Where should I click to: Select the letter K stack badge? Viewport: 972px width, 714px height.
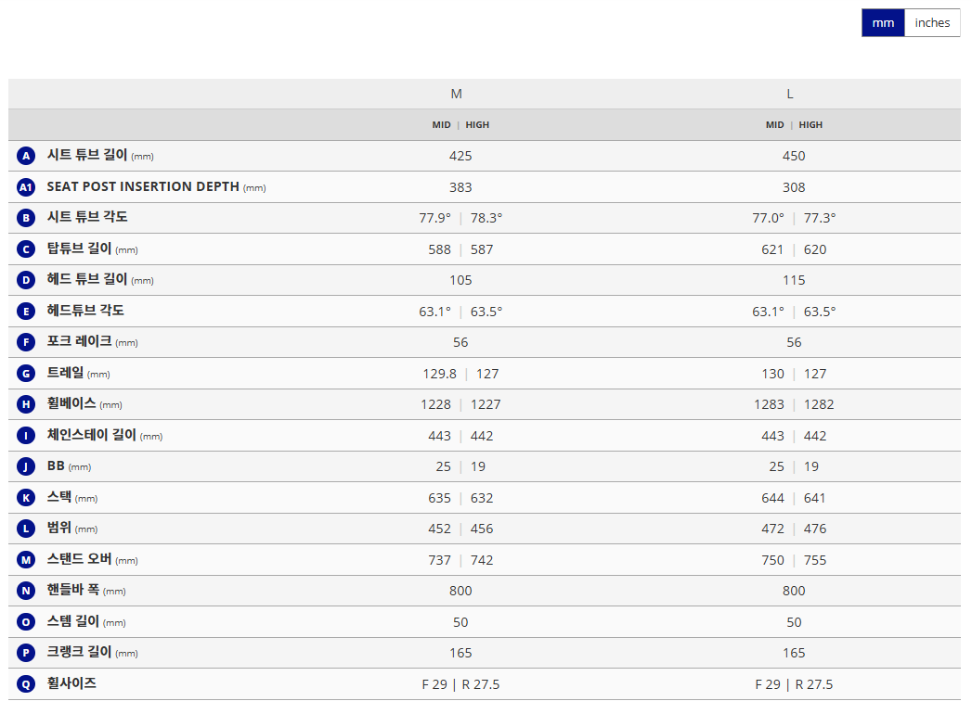pyautogui.click(x=26, y=498)
